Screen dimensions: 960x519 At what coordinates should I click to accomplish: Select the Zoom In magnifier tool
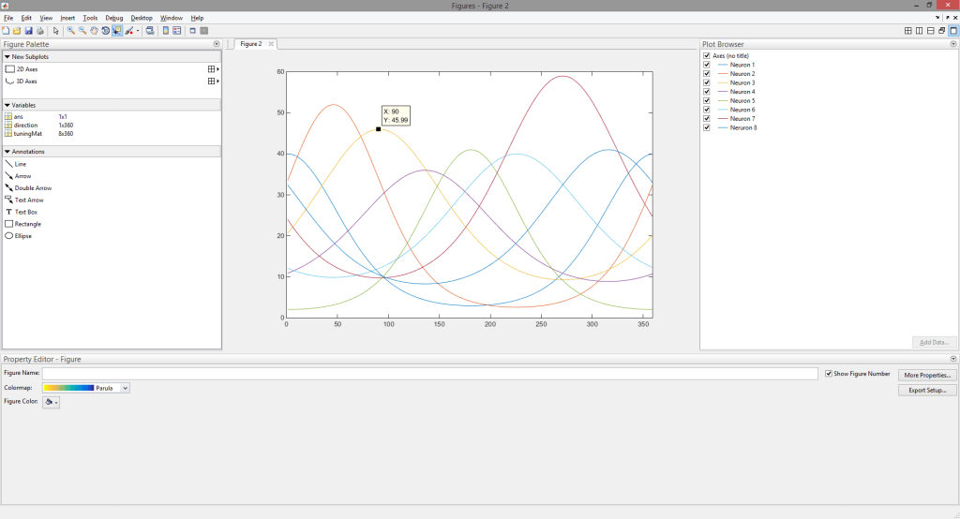pyautogui.click(x=70, y=31)
